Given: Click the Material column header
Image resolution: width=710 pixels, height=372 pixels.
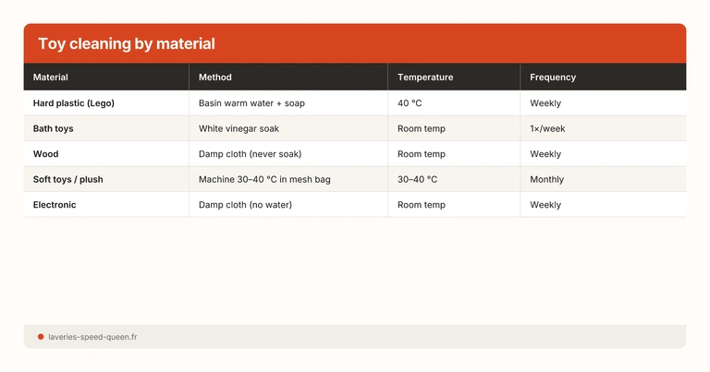Looking at the screenshot, I should pos(51,78).
